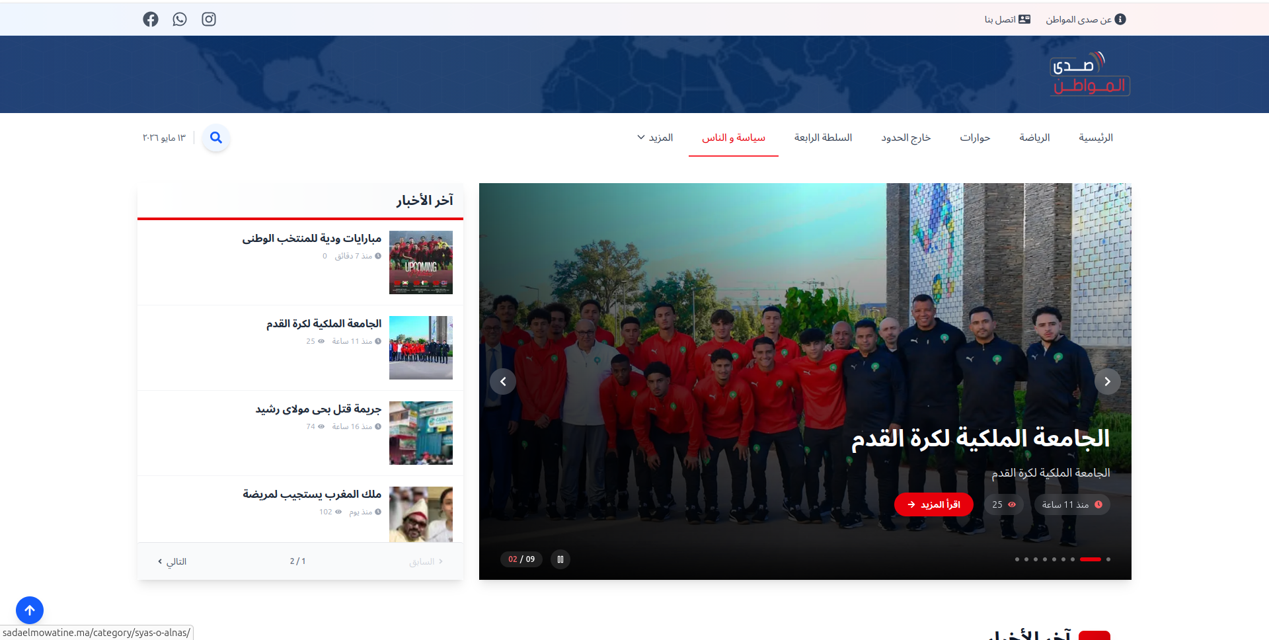Select the active red slider indicator bar
The width and height of the screenshot is (1269, 640).
[x=1091, y=559]
